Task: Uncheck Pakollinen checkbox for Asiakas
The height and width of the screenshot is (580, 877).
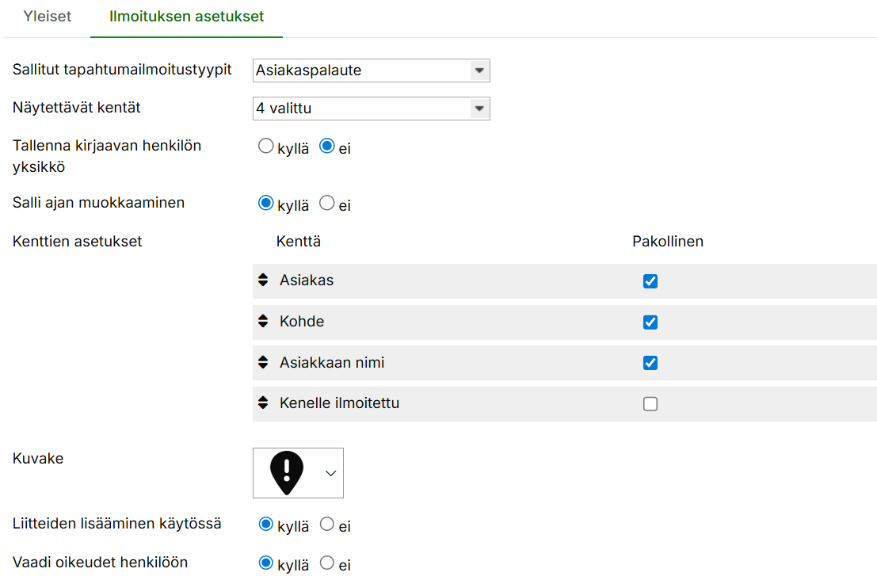Action: coord(650,281)
